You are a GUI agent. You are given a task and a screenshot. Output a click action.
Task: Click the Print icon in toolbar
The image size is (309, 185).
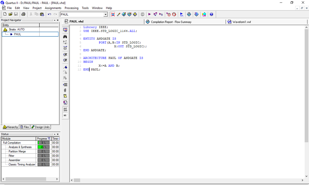24,14
